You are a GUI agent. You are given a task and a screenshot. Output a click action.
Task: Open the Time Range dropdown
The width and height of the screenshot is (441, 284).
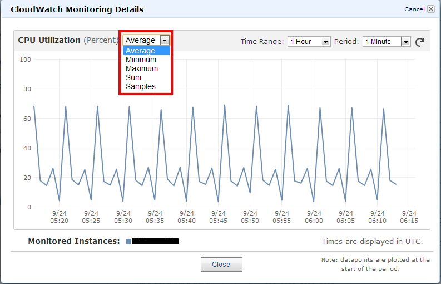(309, 42)
